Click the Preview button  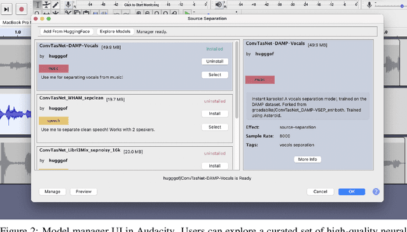(x=83, y=191)
